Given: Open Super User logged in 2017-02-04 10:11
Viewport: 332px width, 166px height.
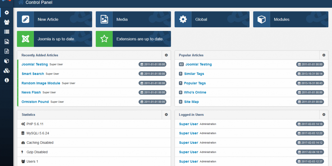Looking at the screenshot, I should pyautogui.click(x=188, y=152).
